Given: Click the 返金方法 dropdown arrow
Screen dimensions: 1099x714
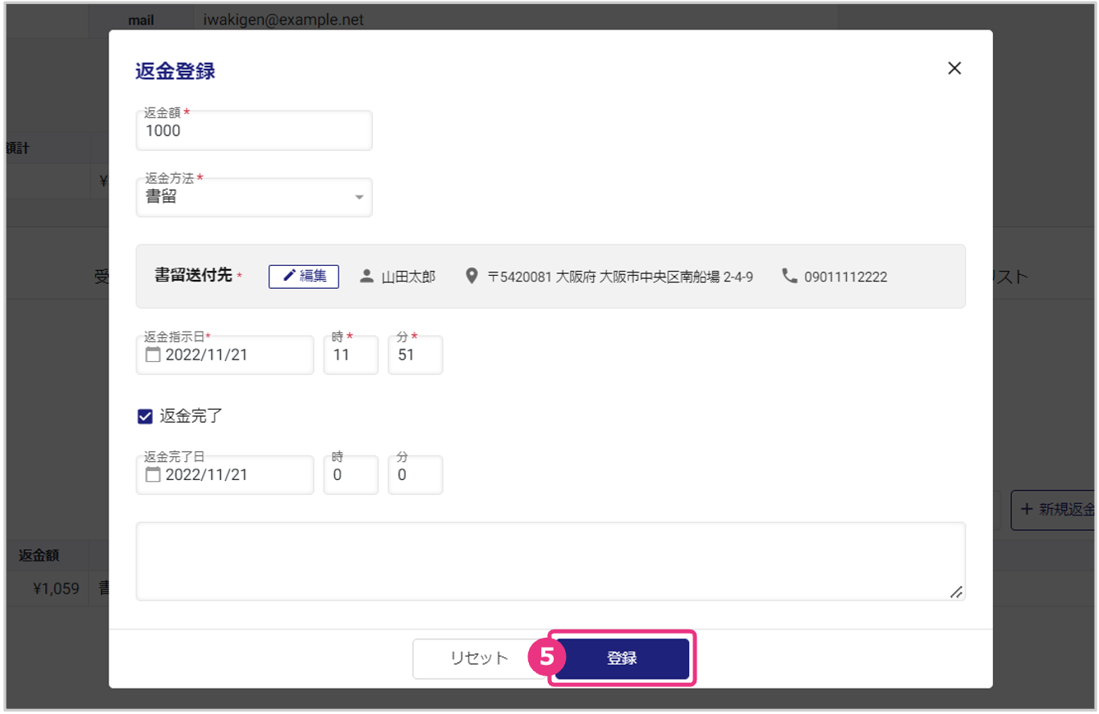Looking at the screenshot, I should click(x=359, y=198).
